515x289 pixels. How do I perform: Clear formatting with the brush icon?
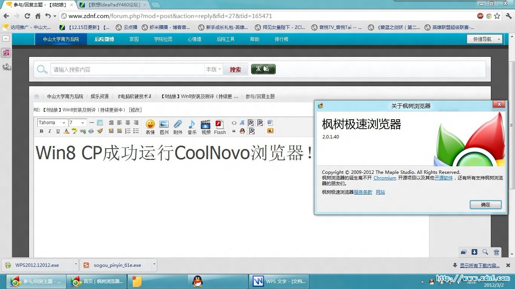(100, 131)
